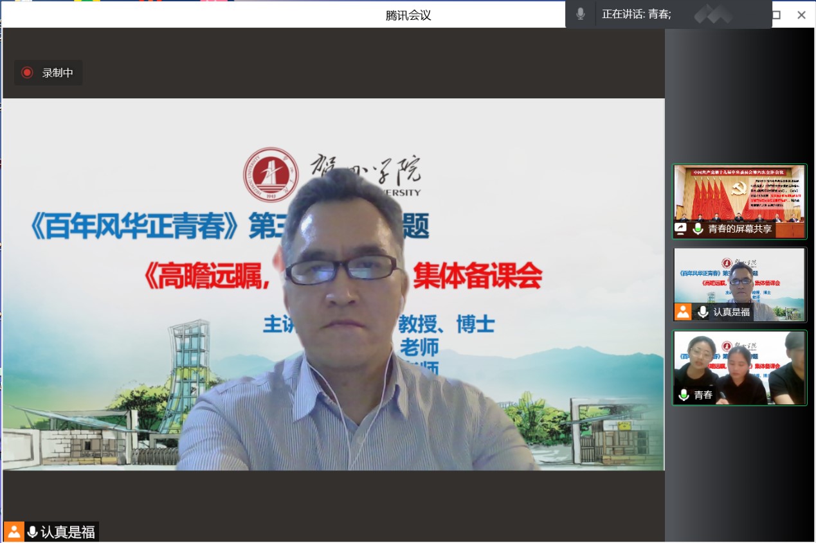The width and height of the screenshot is (816, 543).
Task: Click the 录制中 recording status label
Action: tap(58, 73)
